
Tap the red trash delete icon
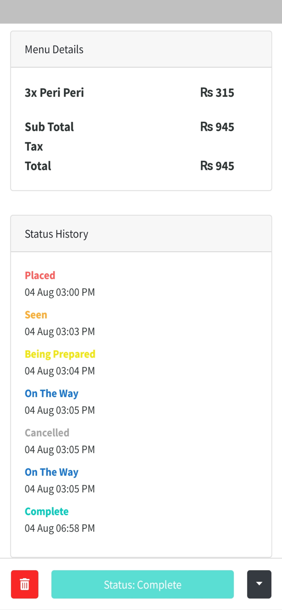[x=24, y=584]
